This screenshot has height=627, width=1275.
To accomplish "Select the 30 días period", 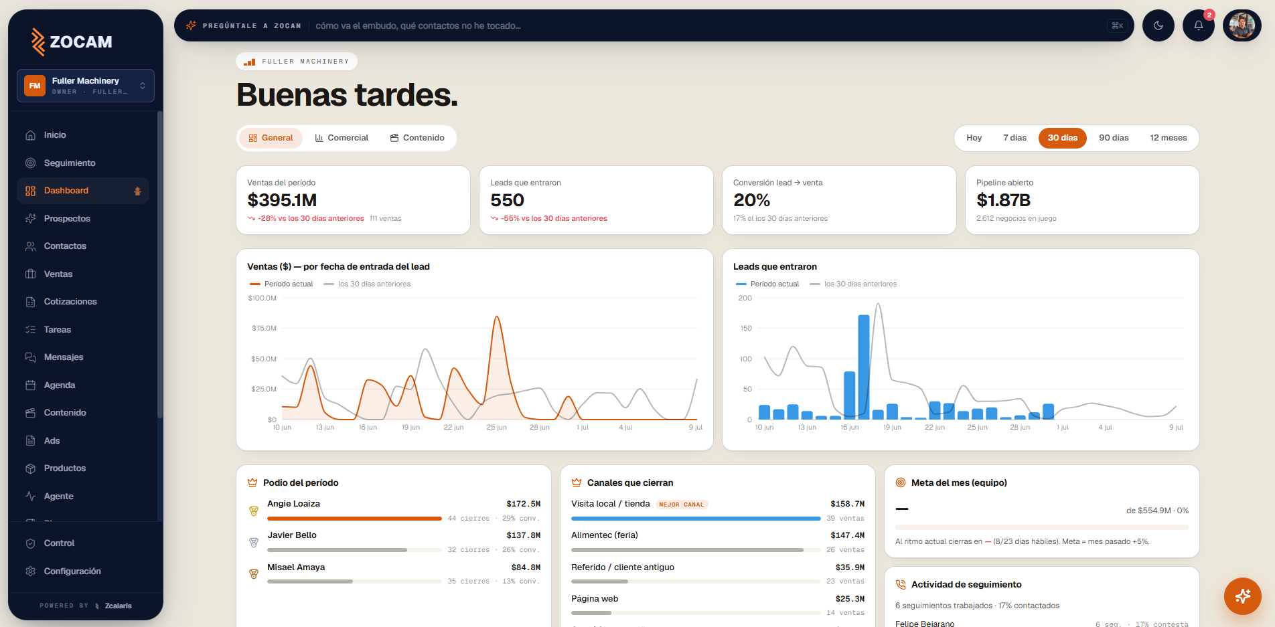I will pyautogui.click(x=1063, y=138).
